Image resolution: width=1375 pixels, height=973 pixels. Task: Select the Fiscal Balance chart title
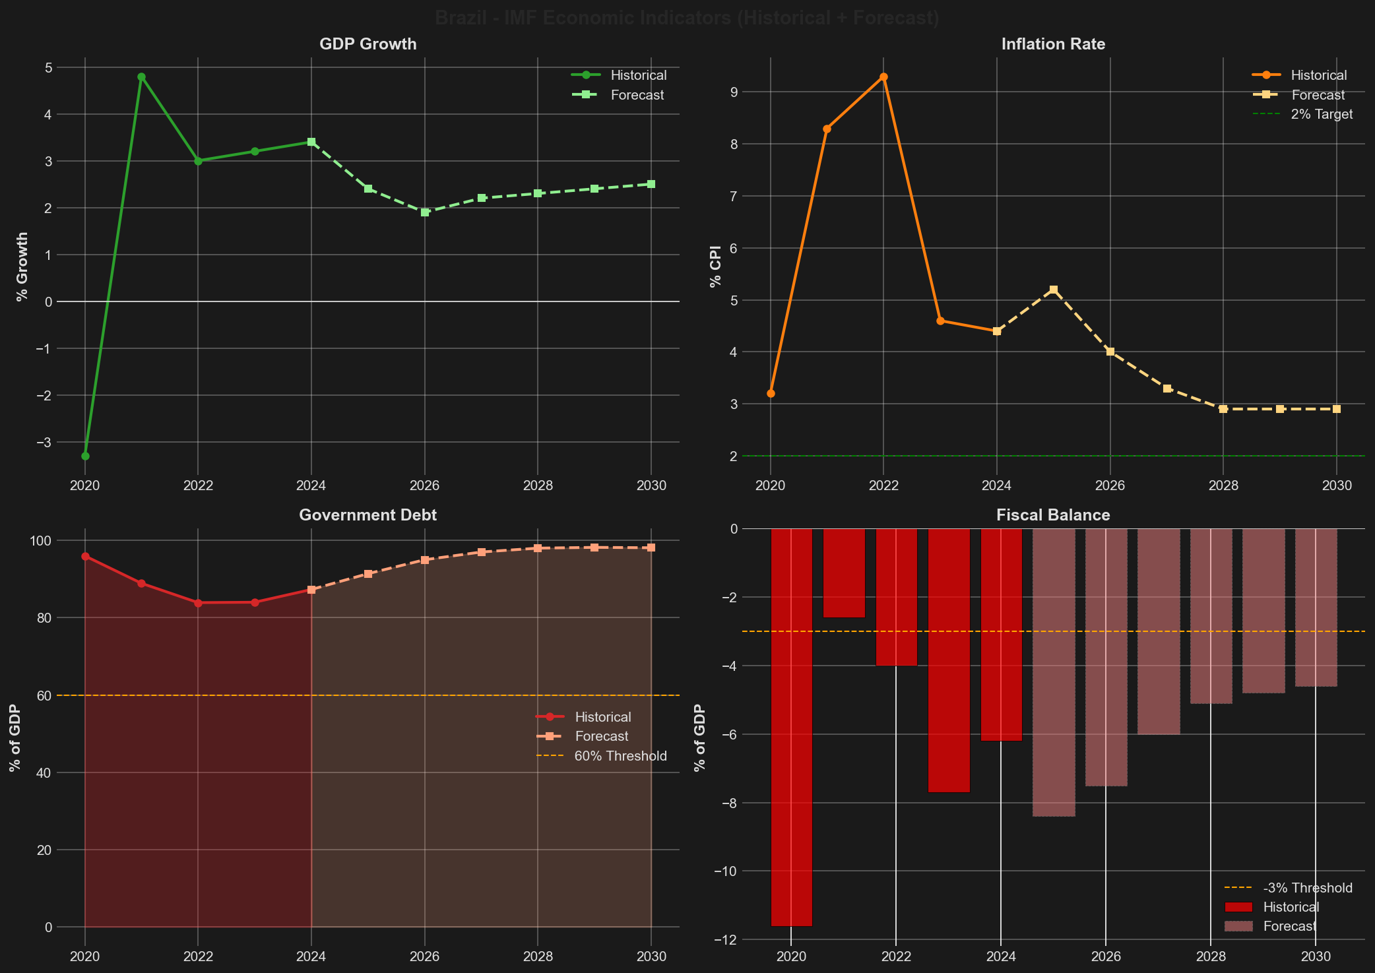1053,515
